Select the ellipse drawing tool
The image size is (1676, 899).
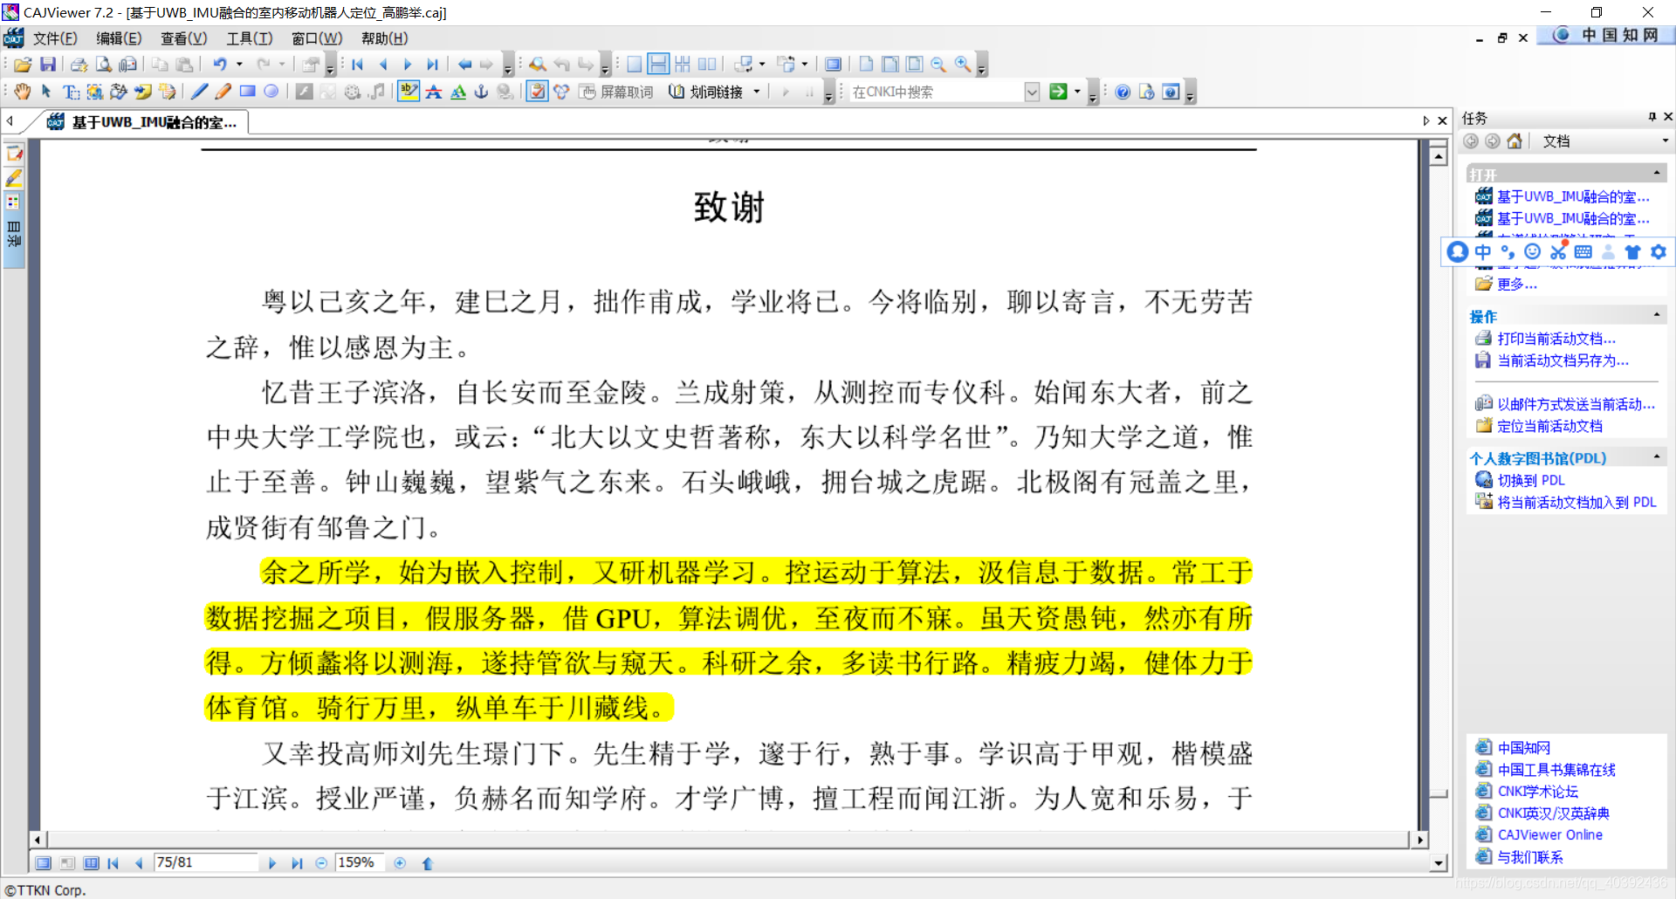[x=271, y=92]
